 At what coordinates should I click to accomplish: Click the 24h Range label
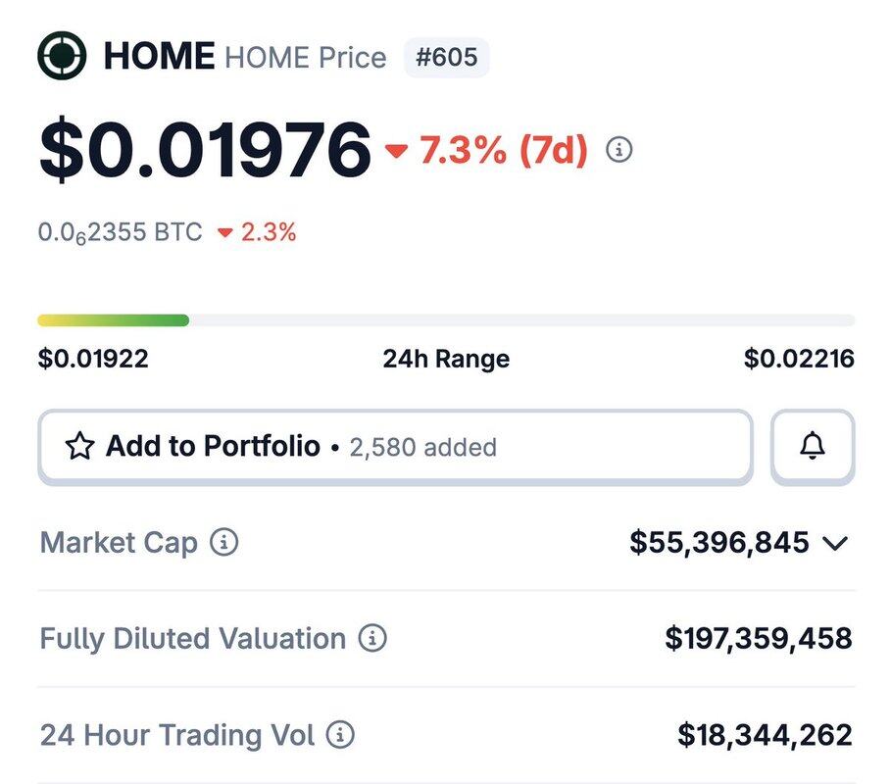click(x=446, y=359)
